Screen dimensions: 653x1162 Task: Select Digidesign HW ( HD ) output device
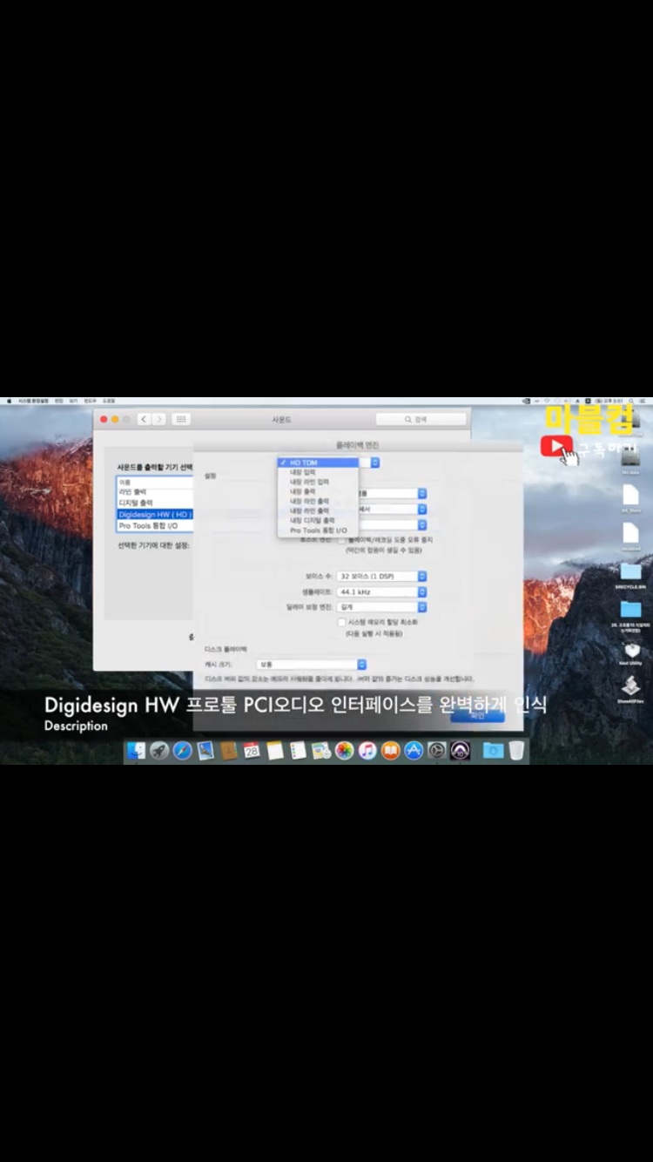pos(155,515)
